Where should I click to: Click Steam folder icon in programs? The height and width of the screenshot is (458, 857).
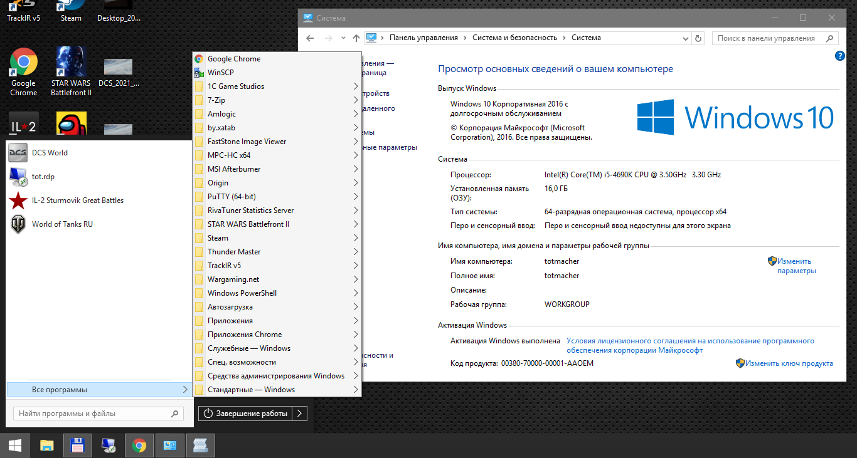point(199,238)
